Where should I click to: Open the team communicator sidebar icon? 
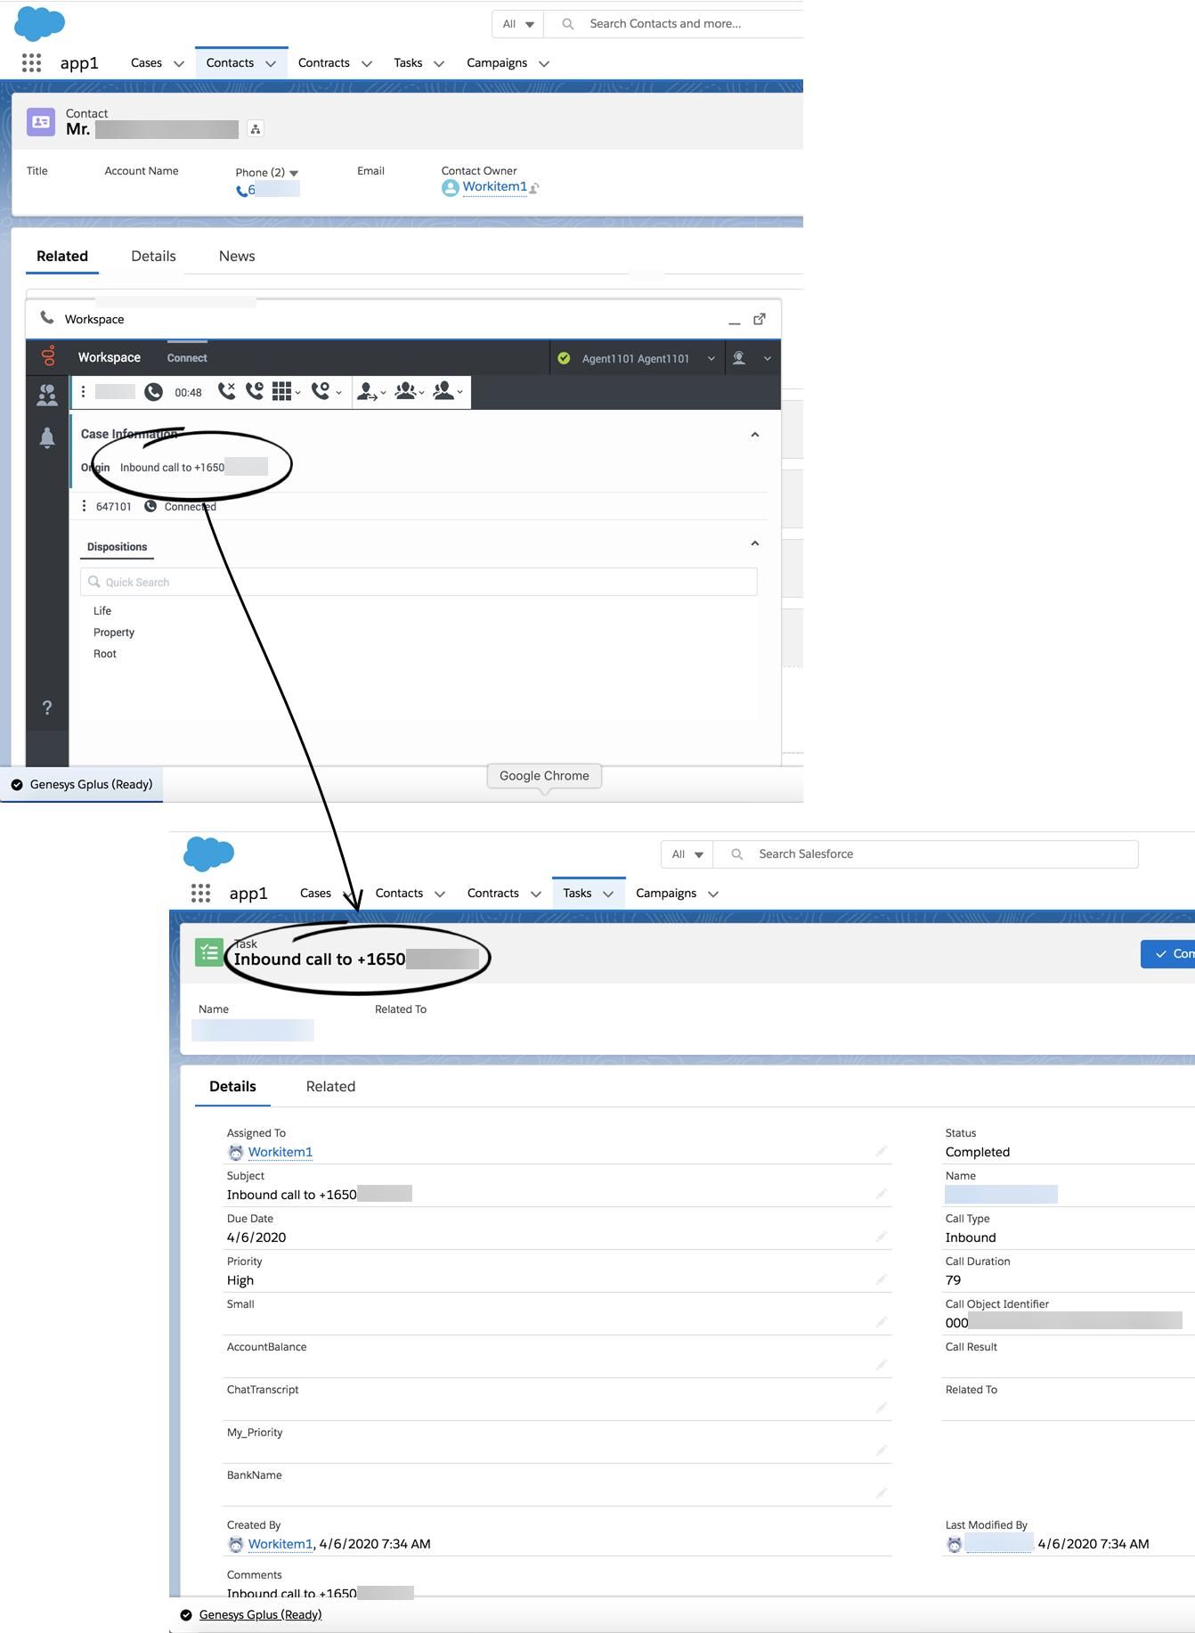pyautogui.click(x=47, y=395)
